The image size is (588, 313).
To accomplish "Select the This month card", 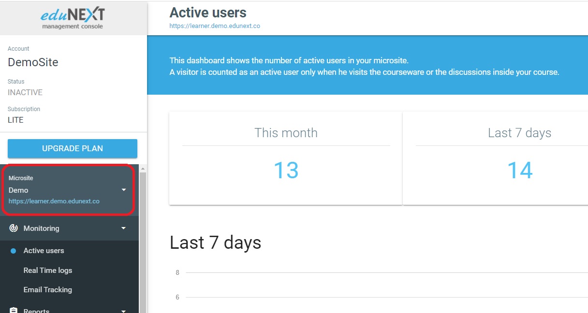I will tap(286, 158).
